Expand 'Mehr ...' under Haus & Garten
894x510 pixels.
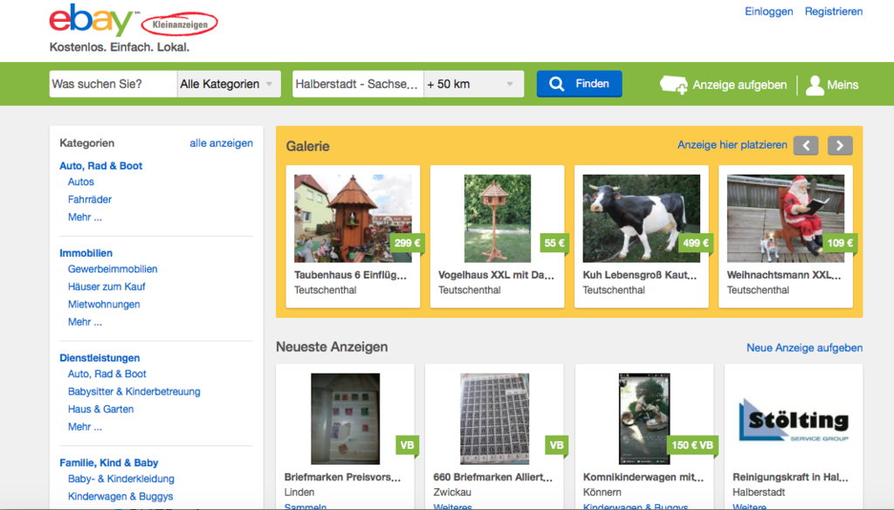85,427
